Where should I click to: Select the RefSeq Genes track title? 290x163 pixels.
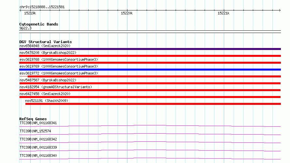point(33,119)
